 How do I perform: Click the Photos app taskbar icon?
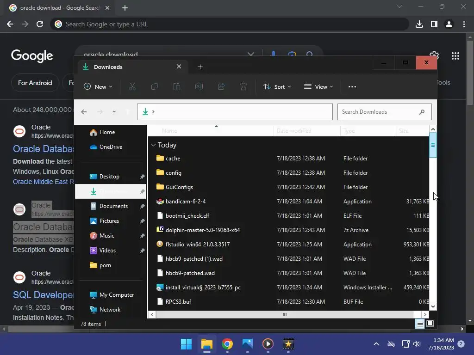pyautogui.click(x=247, y=344)
